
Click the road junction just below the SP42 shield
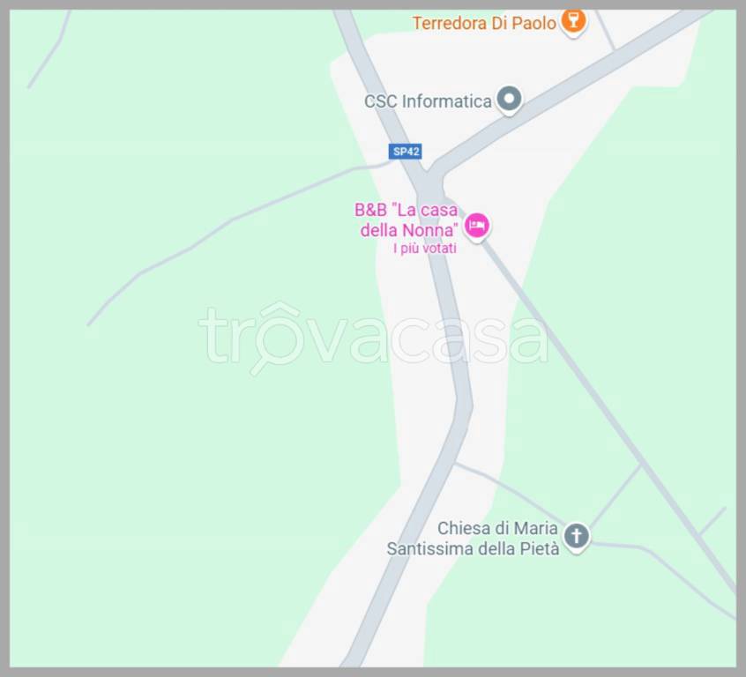click(x=429, y=183)
